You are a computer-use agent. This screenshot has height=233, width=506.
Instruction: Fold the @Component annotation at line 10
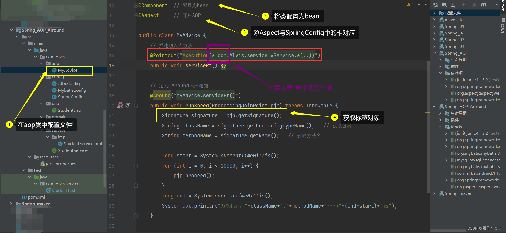(x=136, y=5)
